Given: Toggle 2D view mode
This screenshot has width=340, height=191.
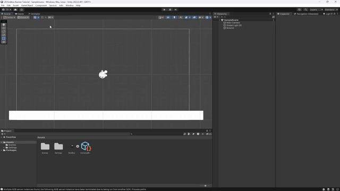Looking at the screenshot, I should 168,18.
